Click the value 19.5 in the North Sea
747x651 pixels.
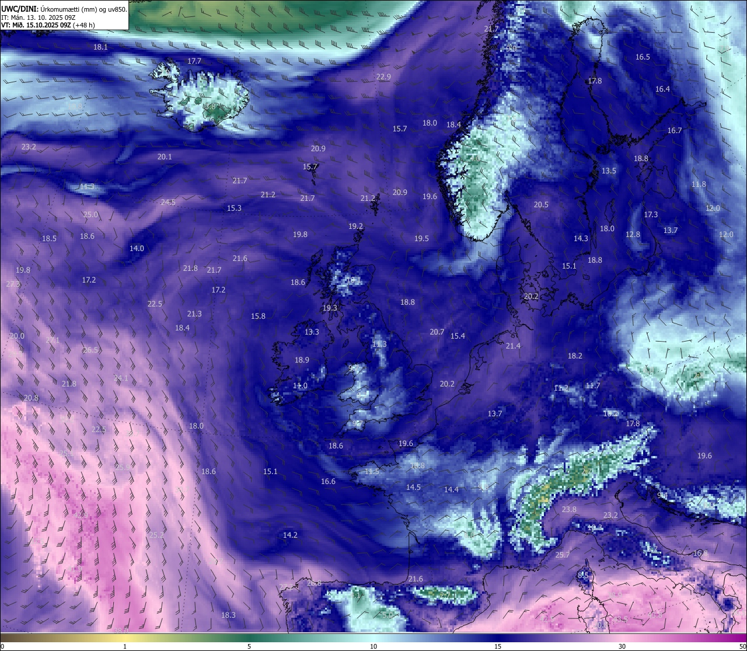421,238
